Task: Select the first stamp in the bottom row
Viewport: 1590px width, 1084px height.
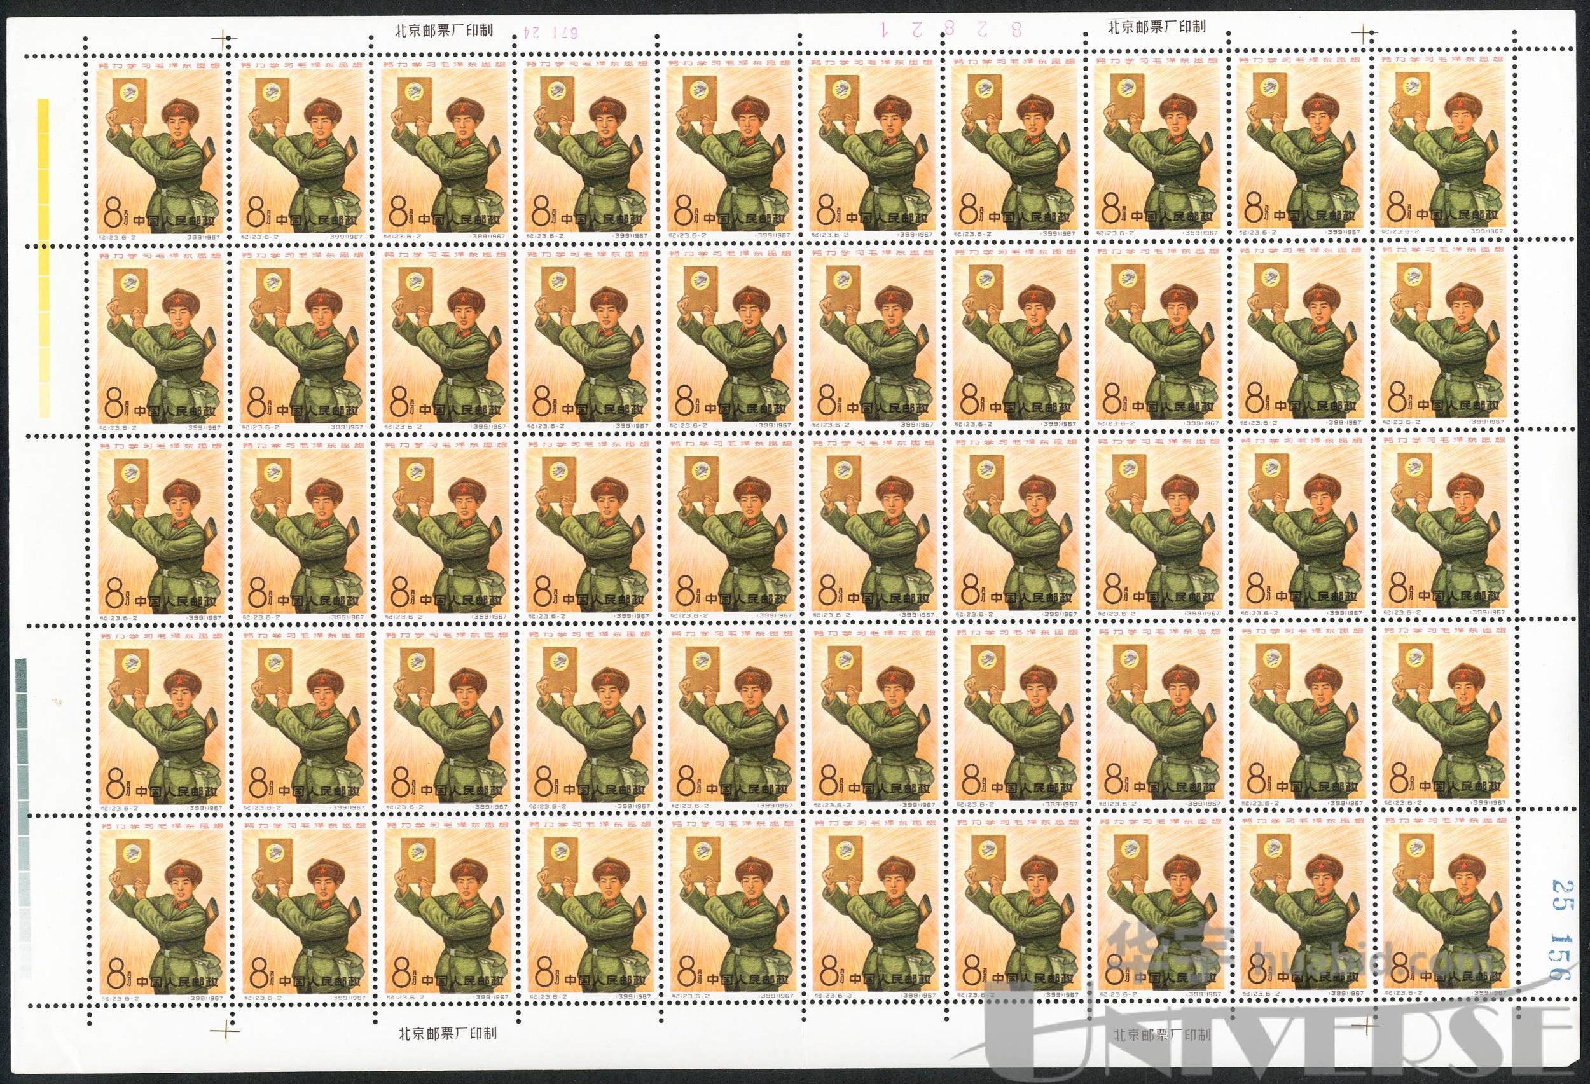Action: (162, 912)
